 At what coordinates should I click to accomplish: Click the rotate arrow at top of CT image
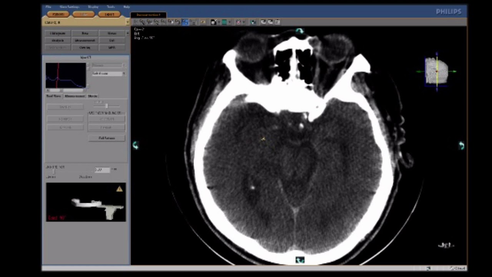coord(299,31)
